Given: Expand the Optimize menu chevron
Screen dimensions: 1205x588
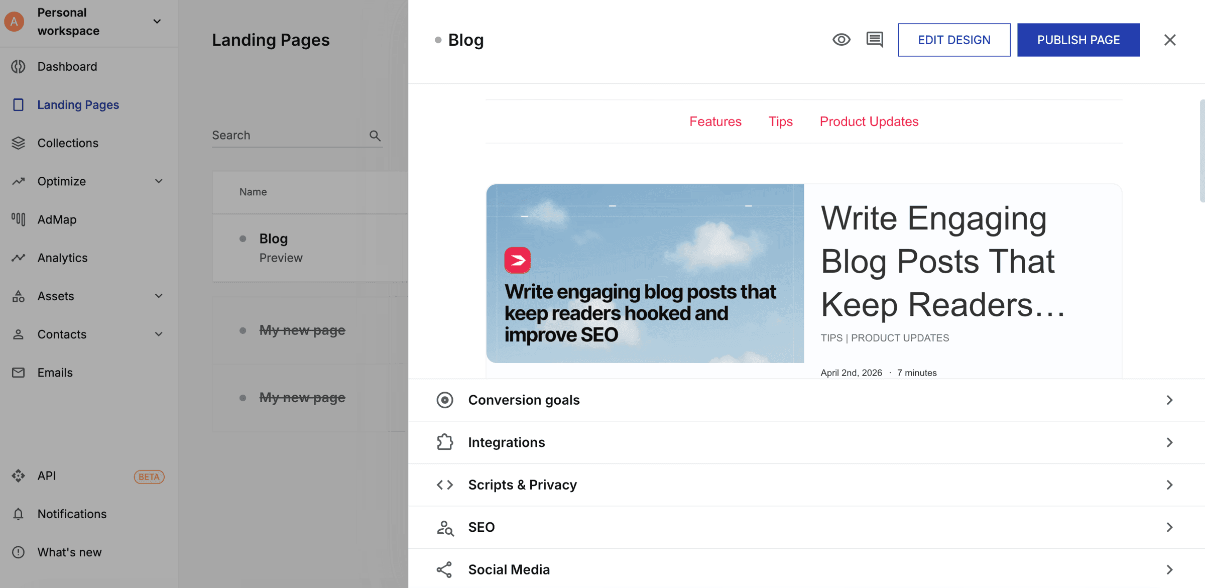Looking at the screenshot, I should [x=159, y=181].
